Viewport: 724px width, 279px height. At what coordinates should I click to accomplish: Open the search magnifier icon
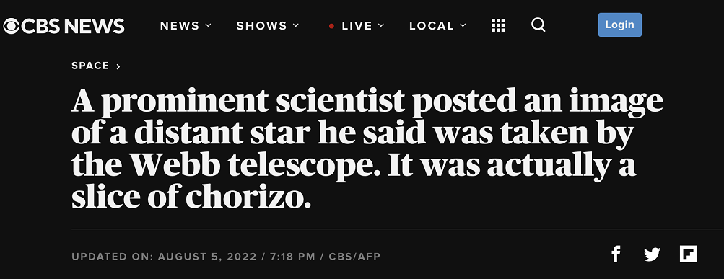click(x=538, y=25)
